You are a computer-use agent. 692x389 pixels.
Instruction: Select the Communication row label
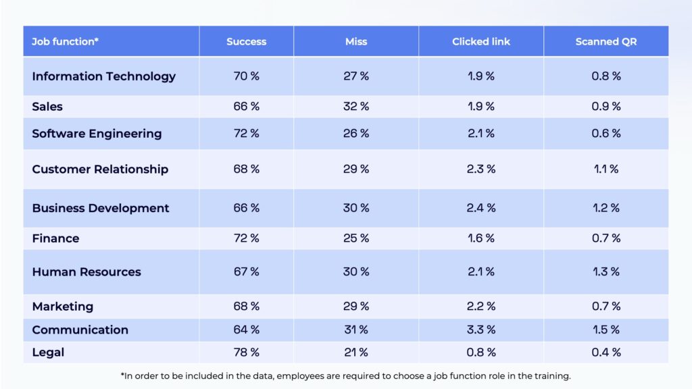point(80,330)
